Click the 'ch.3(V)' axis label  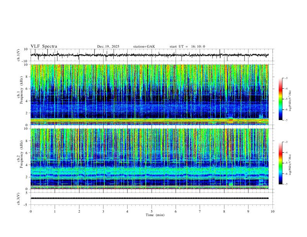19,199
